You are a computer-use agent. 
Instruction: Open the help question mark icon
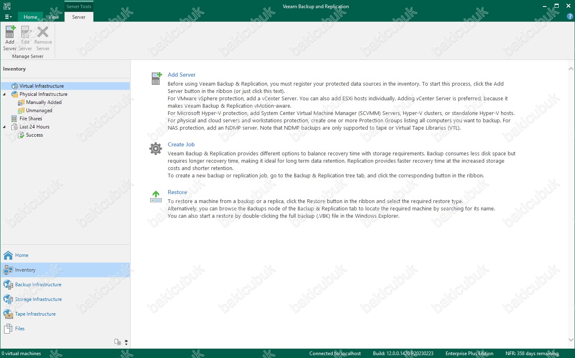(570, 16)
